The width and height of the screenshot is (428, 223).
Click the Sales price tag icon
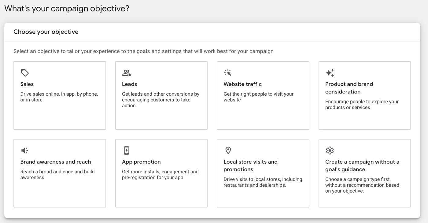click(x=25, y=73)
